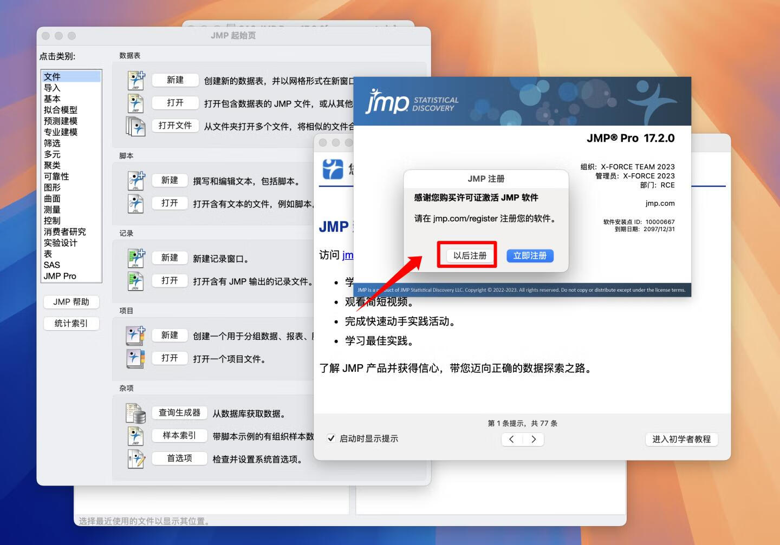780x545 pixels.
Task: Click 打开 button under 数据表
Action: click(x=175, y=103)
